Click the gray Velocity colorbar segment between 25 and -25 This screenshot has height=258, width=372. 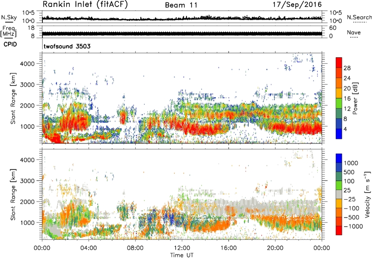click(339, 194)
